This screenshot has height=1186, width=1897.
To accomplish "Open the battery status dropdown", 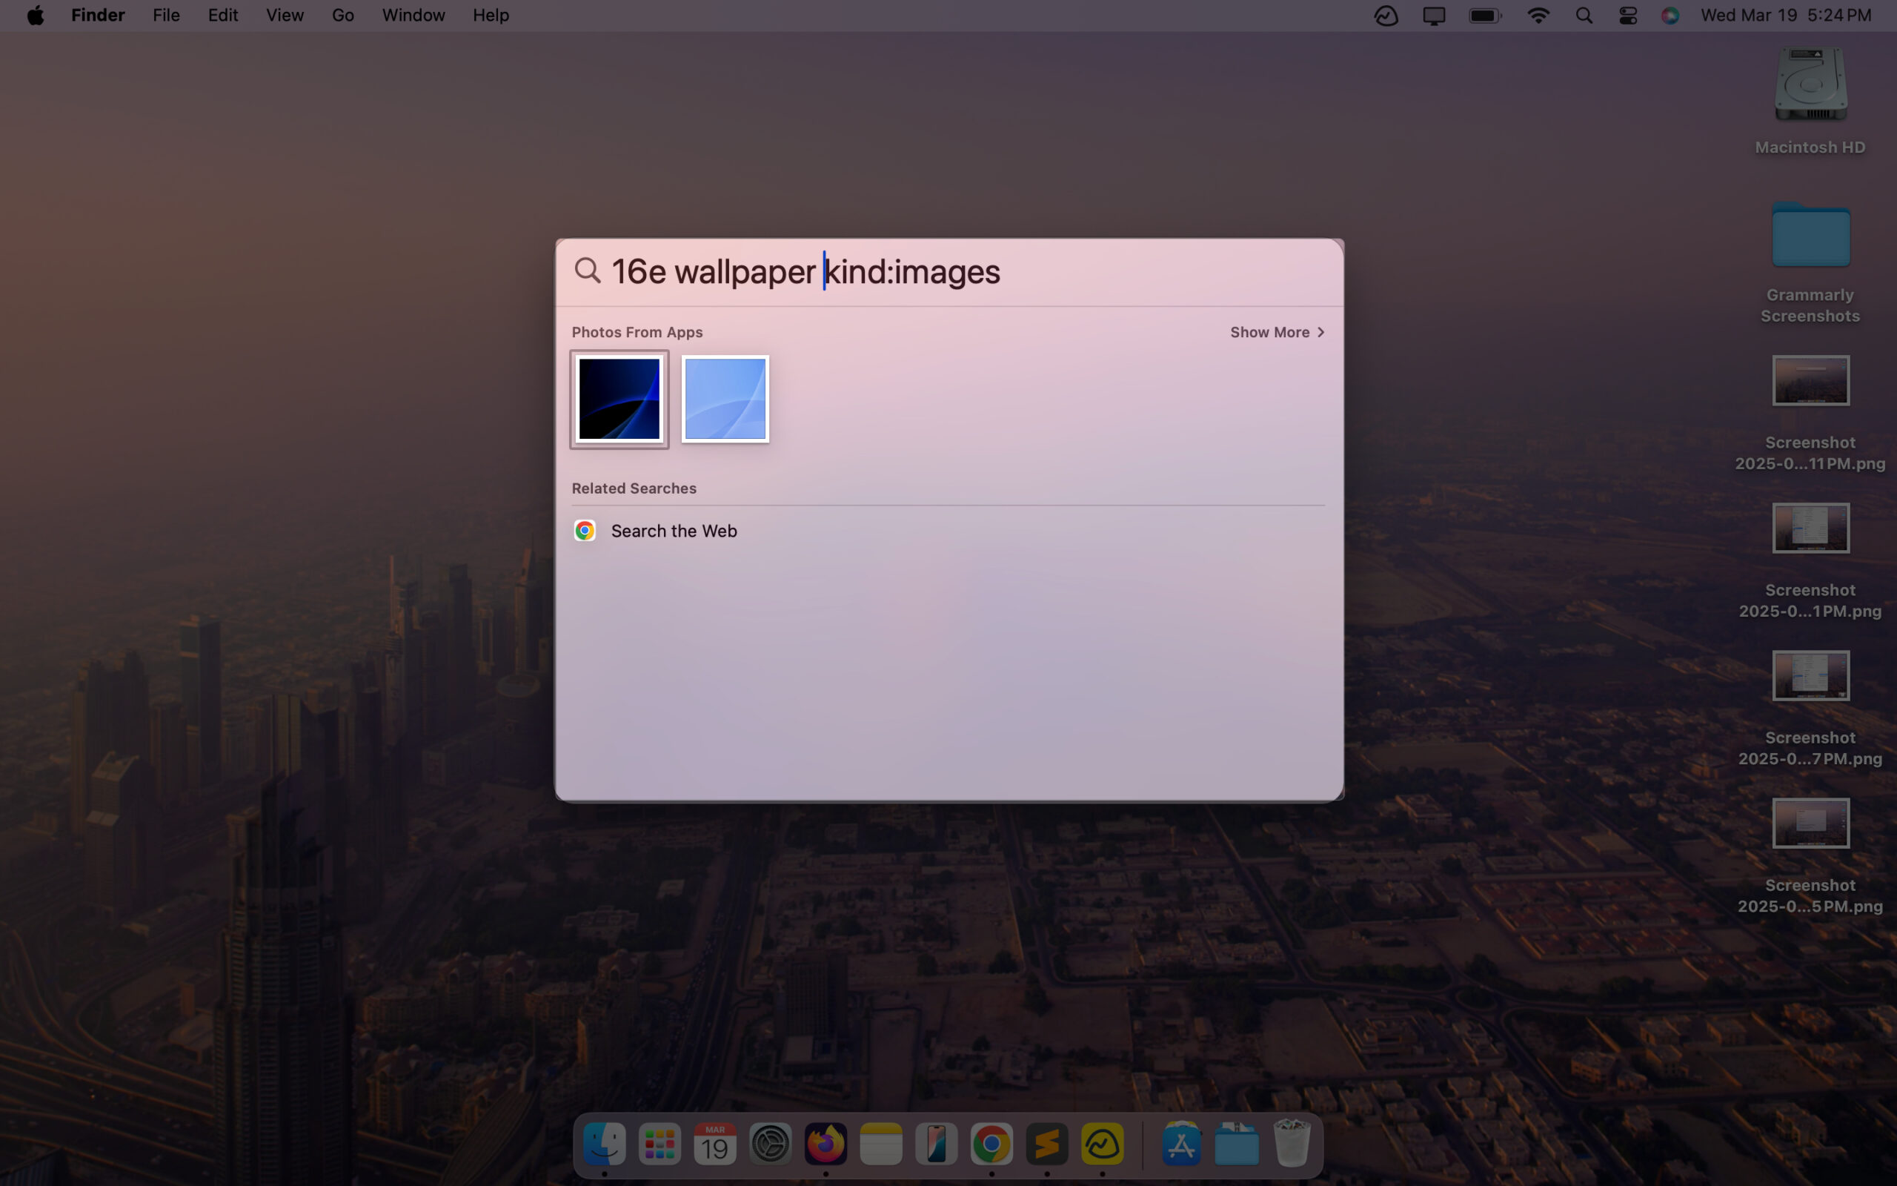I will tap(1485, 16).
